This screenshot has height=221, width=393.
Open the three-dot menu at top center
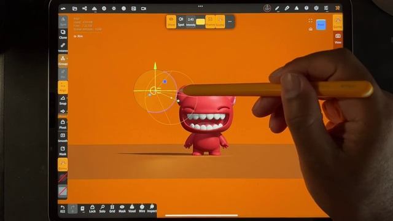tap(200, 6)
